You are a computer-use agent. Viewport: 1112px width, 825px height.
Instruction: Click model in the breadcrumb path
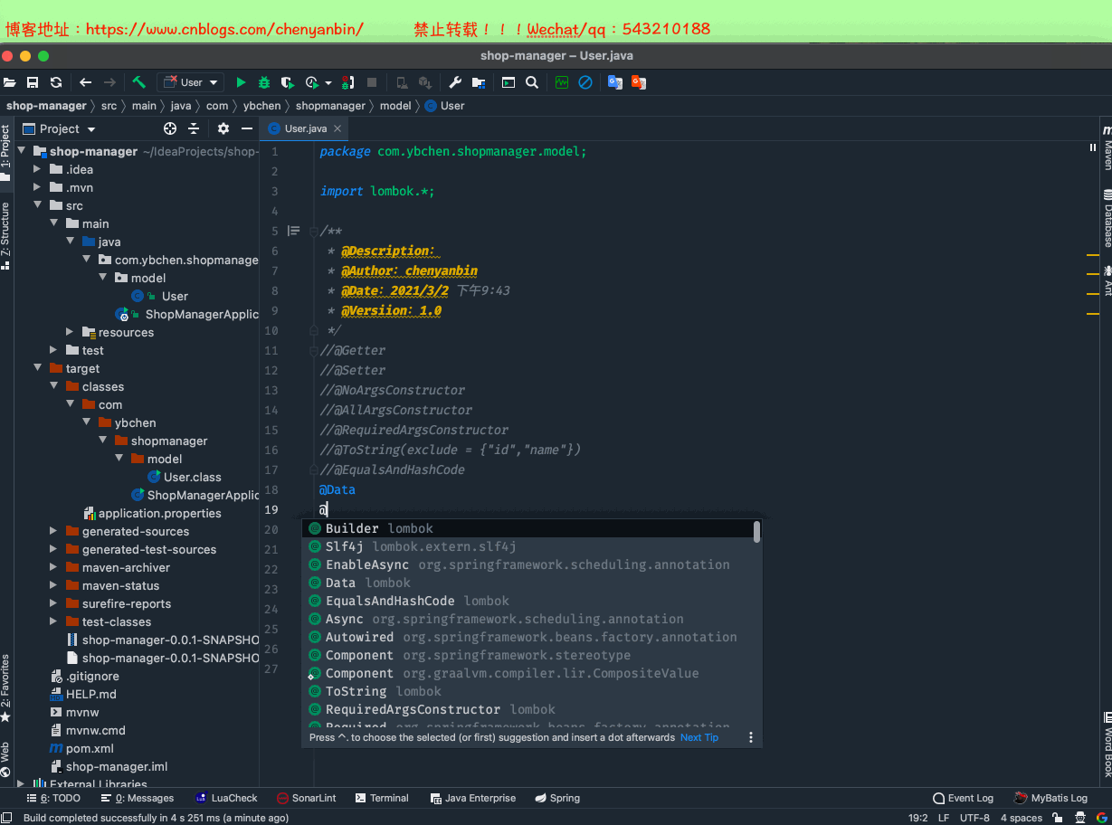(395, 106)
